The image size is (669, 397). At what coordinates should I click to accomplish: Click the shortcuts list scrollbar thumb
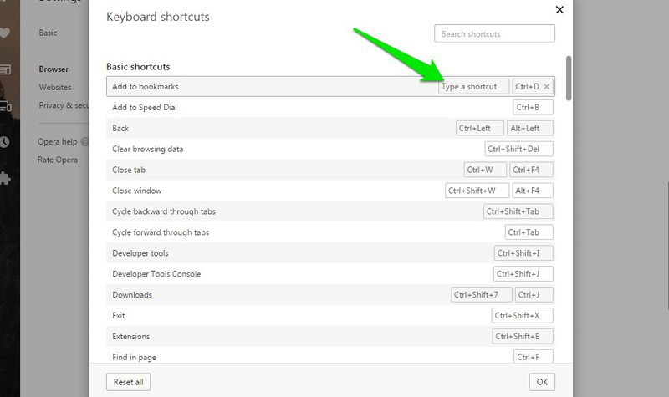pyautogui.click(x=569, y=79)
